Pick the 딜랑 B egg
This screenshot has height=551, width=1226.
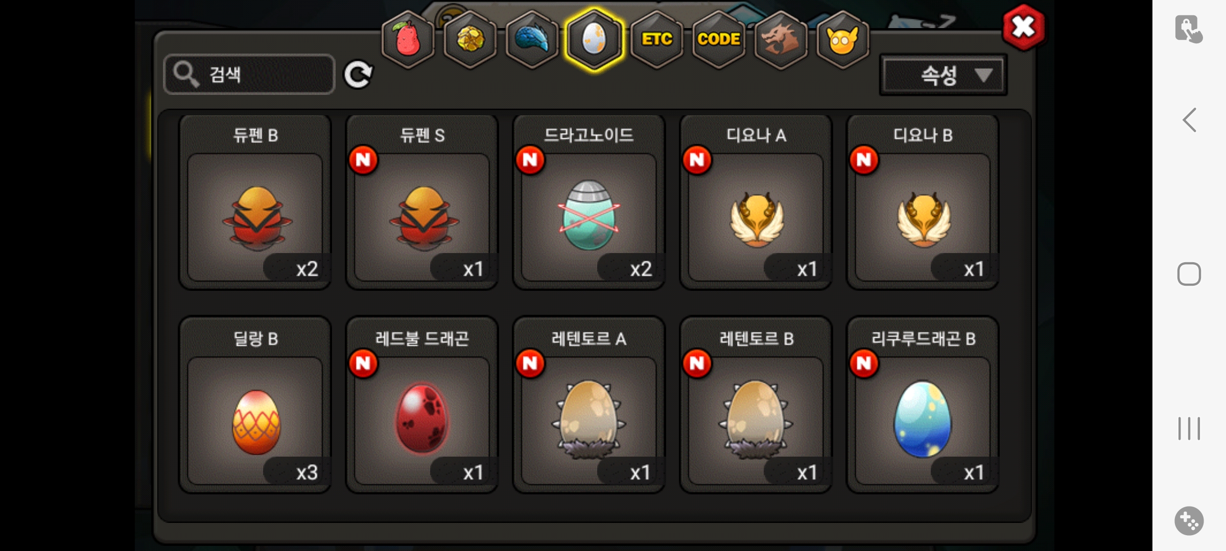point(255,405)
